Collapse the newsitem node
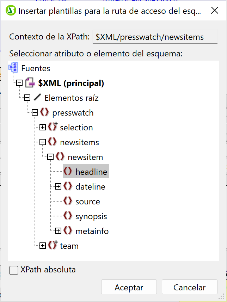 tap(50, 157)
